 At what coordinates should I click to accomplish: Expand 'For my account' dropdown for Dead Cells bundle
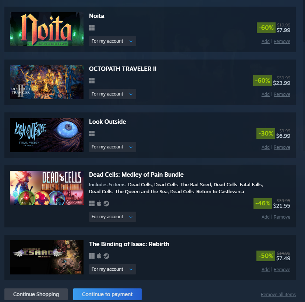113,217
